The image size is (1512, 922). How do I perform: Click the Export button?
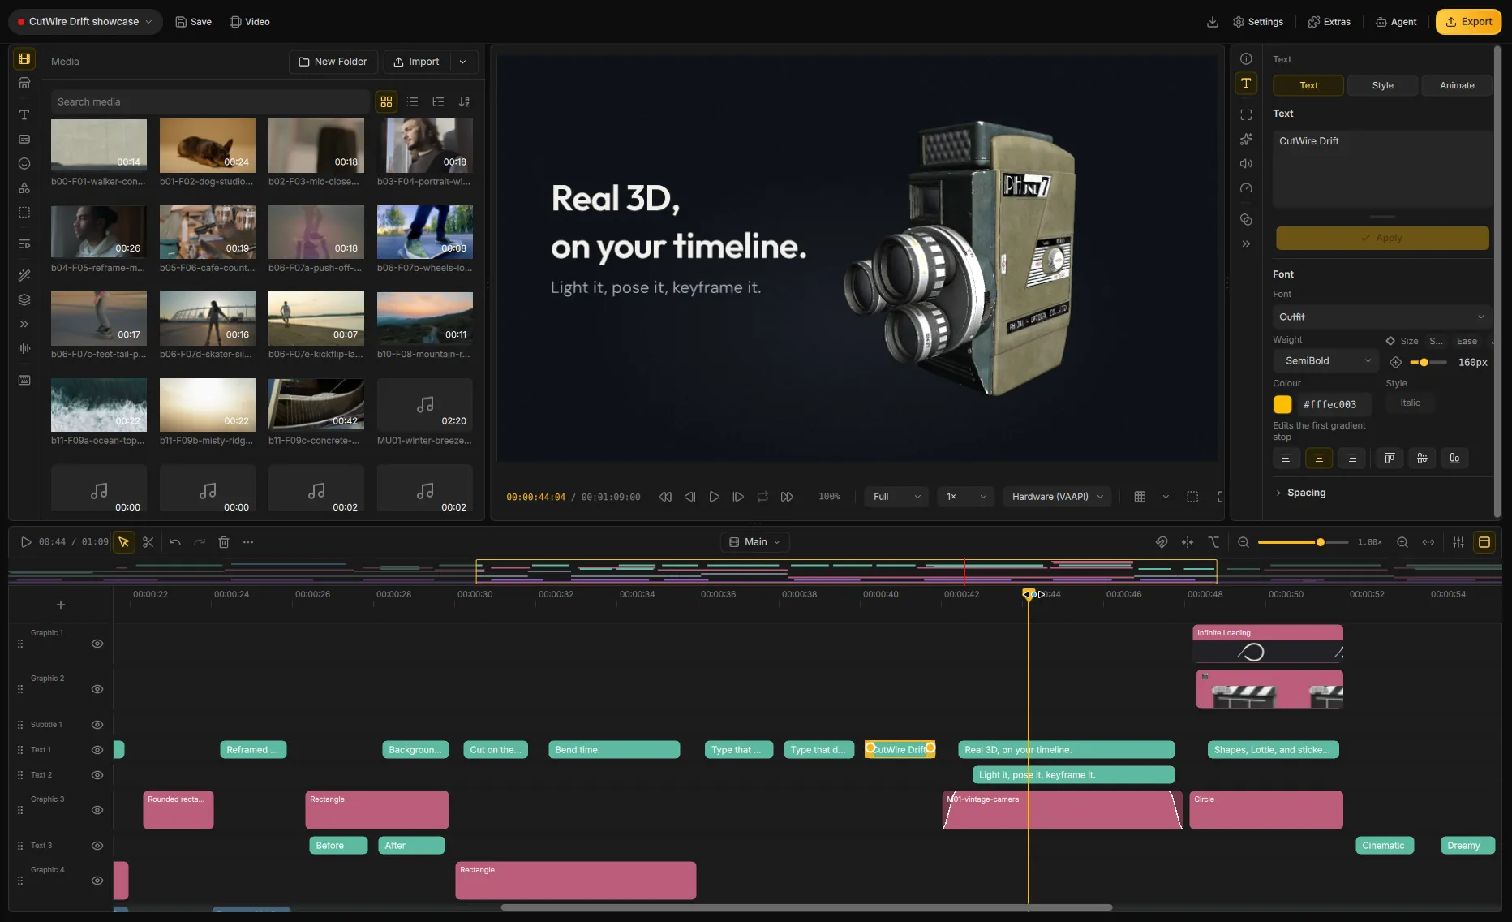click(x=1468, y=22)
